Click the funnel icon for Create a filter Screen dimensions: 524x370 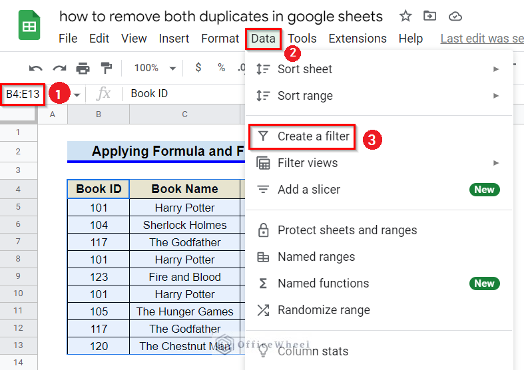[x=263, y=136]
